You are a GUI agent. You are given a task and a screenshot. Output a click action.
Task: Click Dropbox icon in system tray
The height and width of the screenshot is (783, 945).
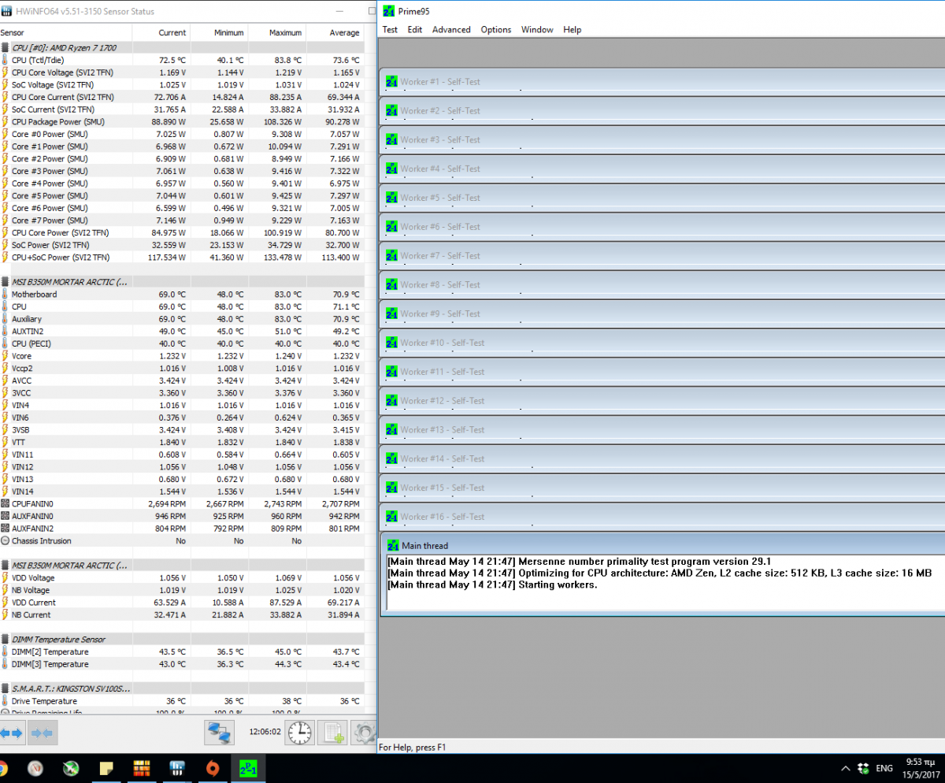pyautogui.click(x=864, y=768)
